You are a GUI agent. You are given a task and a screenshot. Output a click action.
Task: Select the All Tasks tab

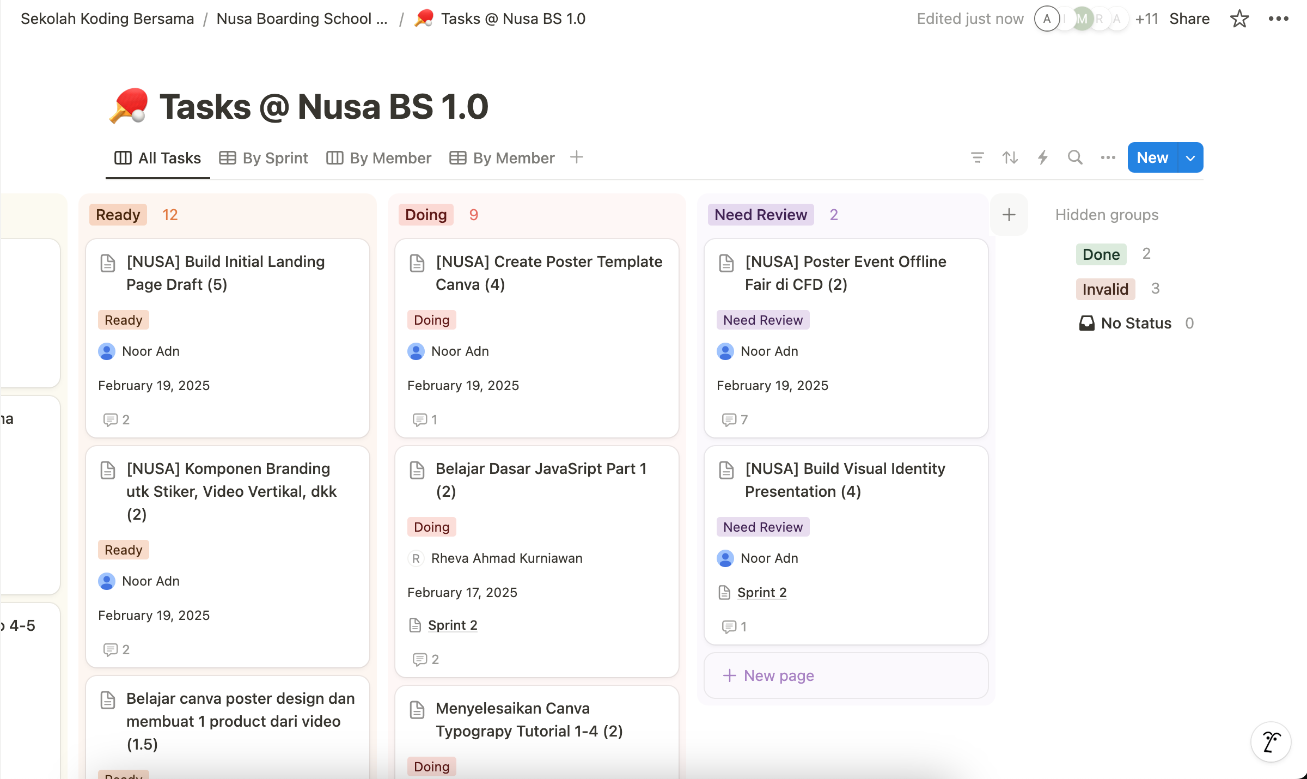(x=158, y=158)
